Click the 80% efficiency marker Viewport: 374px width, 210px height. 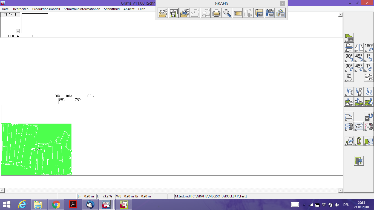(69, 96)
